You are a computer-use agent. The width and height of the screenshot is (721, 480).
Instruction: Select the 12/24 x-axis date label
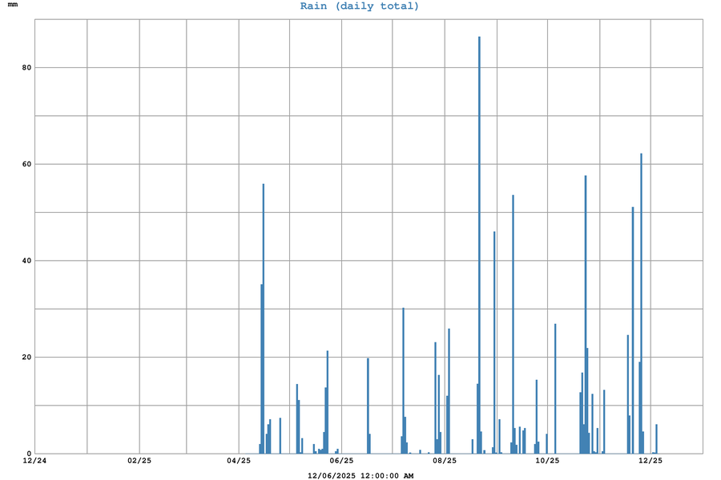[34, 461]
